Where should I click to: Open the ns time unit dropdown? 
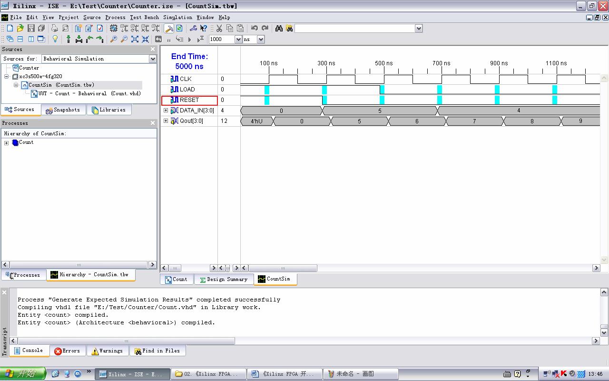point(261,40)
